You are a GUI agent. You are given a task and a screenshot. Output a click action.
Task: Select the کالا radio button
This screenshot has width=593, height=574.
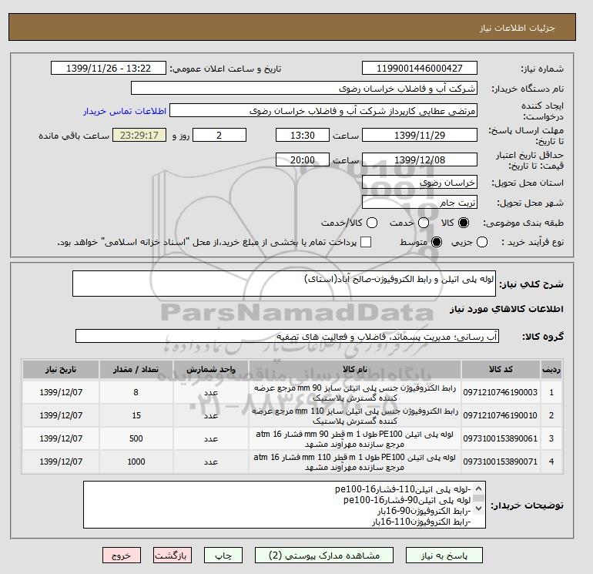tap(464, 223)
